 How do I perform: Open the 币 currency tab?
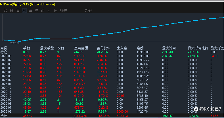tap(43, 10)
